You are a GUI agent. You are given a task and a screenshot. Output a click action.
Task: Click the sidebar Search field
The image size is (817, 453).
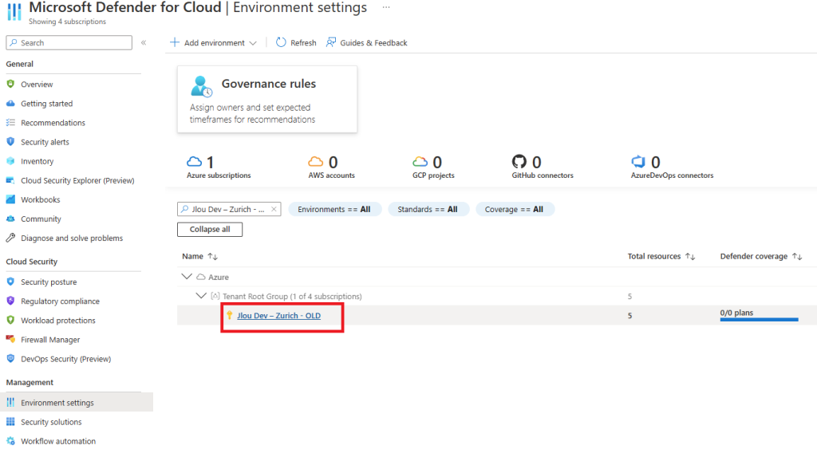pyautogui.click(x=69, y=43)
